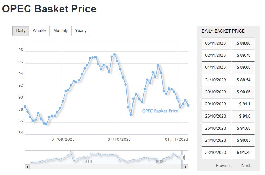Click the last data point on chart
This screenshot has width=265, height=175.
pyautogui.click(x=188, y=105)
